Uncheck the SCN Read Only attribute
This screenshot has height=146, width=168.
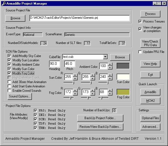(x=35, y=119)
